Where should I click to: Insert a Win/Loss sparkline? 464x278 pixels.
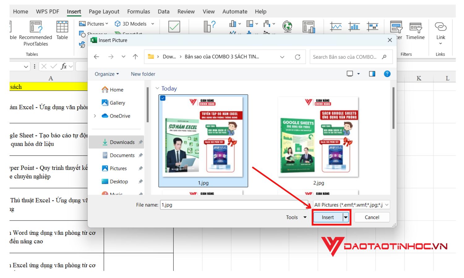[x=372, y=26]
